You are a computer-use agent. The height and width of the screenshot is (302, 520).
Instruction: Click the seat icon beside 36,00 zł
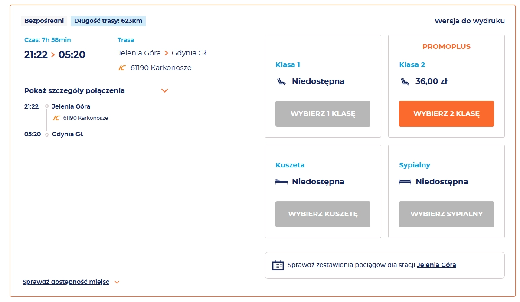pos(405,81)
